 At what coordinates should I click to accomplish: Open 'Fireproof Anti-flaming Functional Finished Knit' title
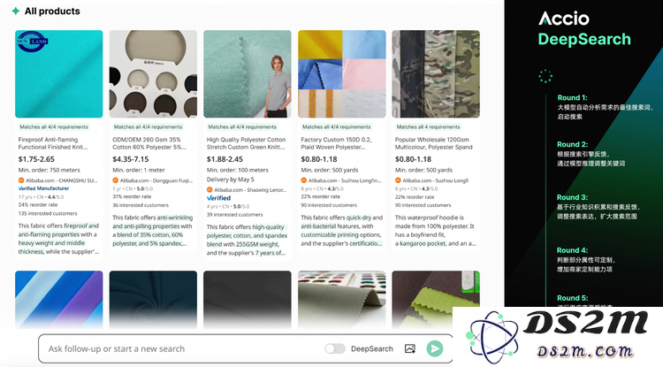53,143
